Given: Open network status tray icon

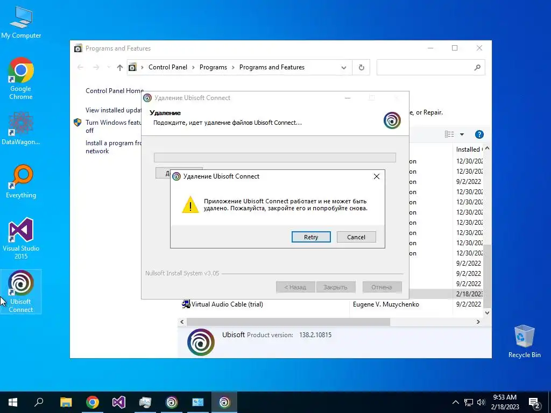Looking at the screenshot, I should coord(469,402).
